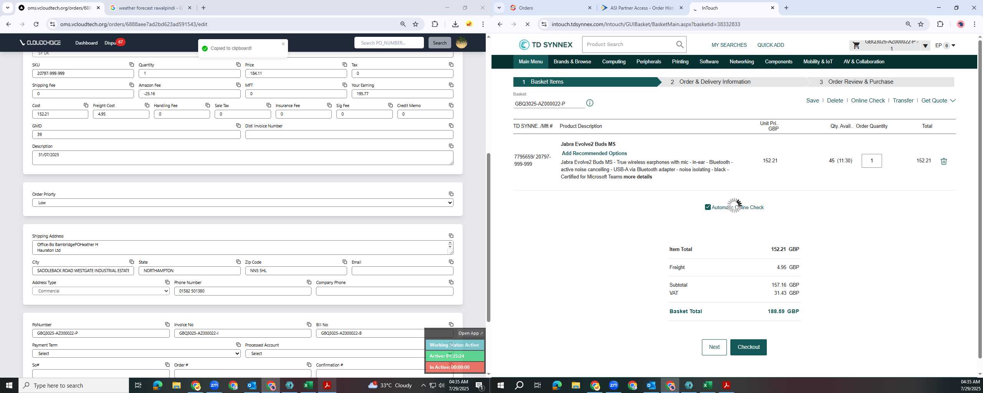Open the Payment Term dropdown

click(x=136, y=353)
